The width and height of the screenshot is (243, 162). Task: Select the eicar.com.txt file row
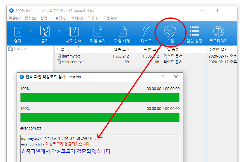pos(146,62)
